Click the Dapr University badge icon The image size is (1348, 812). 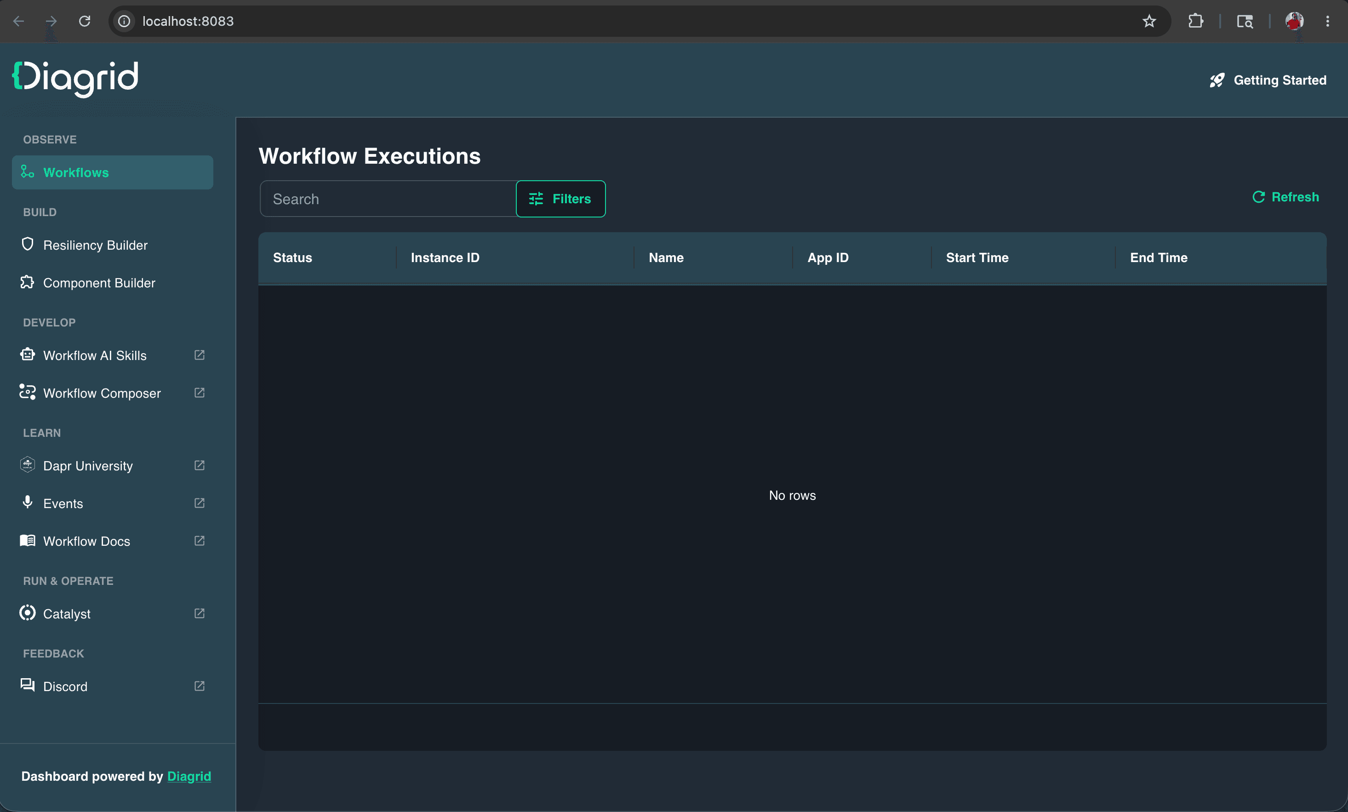(x=27, y=465)
